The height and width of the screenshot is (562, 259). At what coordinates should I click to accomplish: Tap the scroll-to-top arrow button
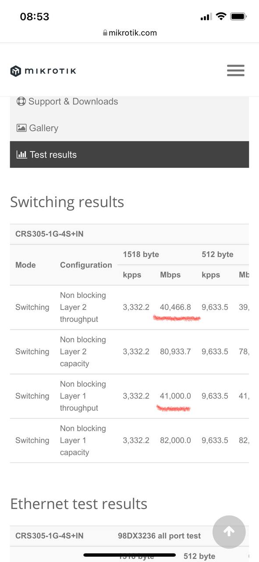(x=229, y=532)
